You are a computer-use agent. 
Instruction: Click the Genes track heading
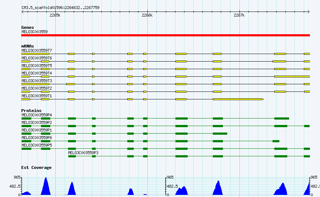(28, 27)
